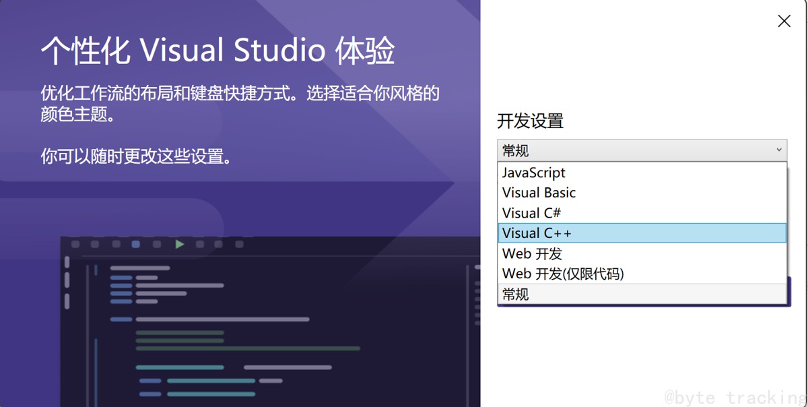Pick "Visual C#" development setting

[x=532, y=213]
